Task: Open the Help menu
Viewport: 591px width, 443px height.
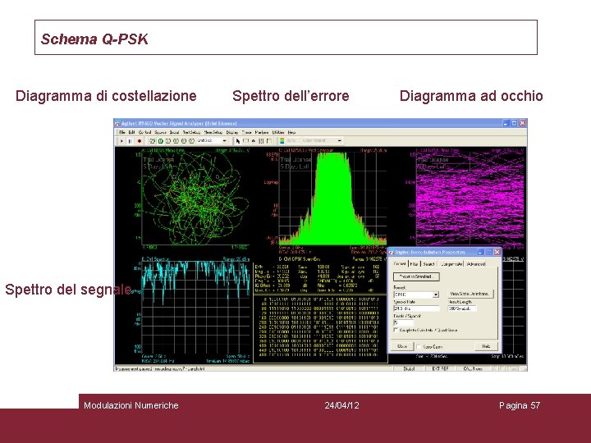Action: (x=291, y=132)
